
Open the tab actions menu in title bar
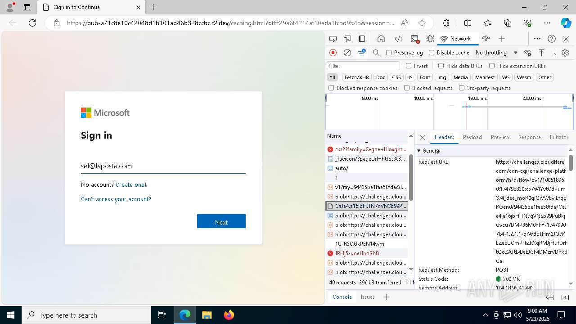click(27, 7)
